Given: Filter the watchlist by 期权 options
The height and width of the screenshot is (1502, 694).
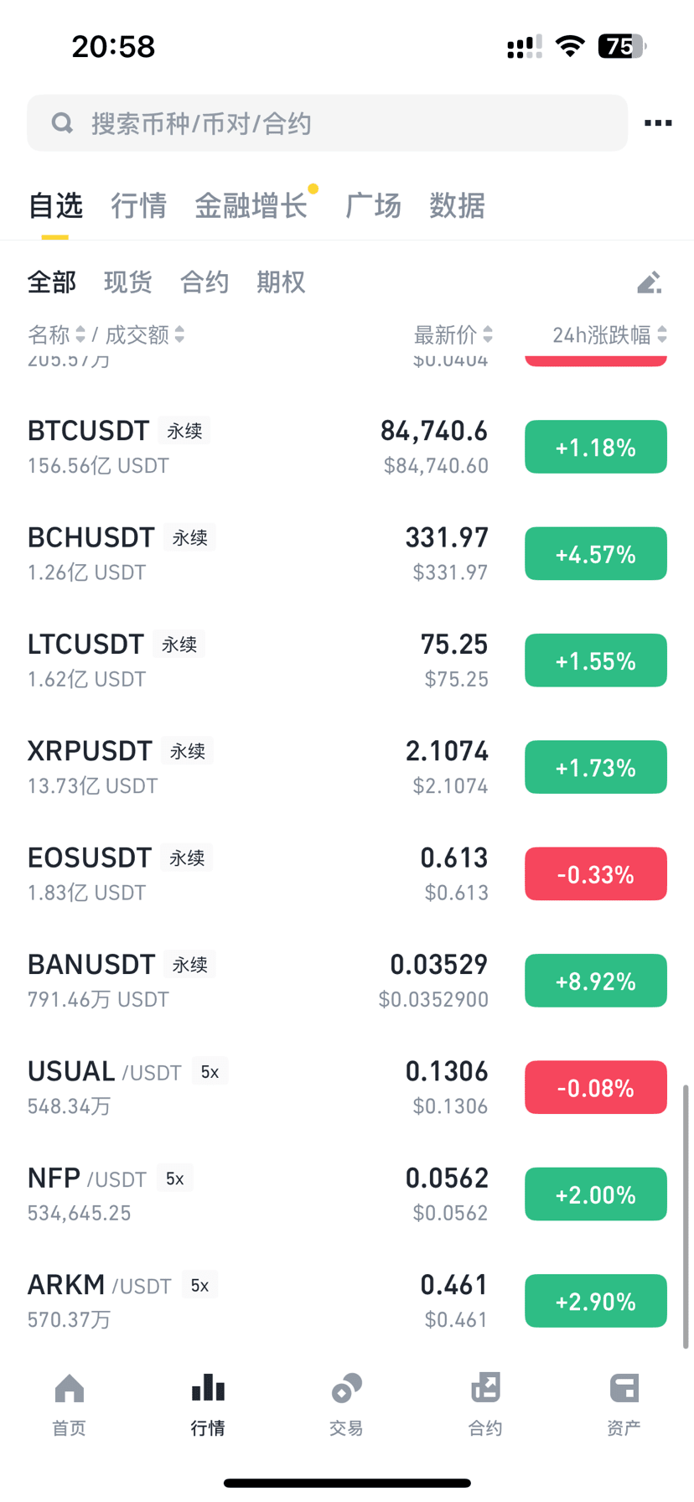Looking at the screenshot, I should 281,282.
